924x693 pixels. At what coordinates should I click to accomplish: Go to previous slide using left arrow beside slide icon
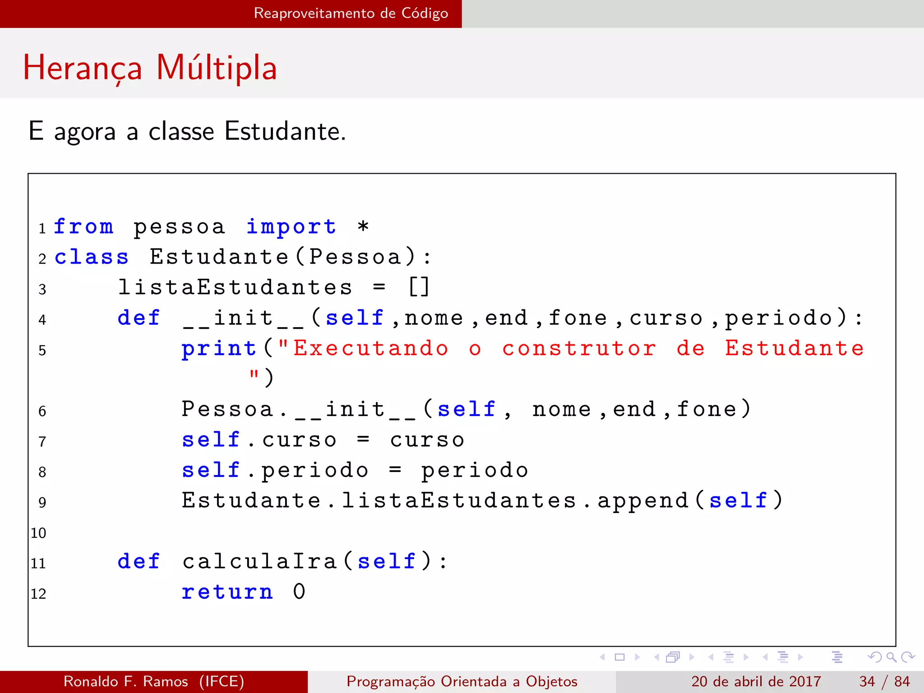[602, 657]
